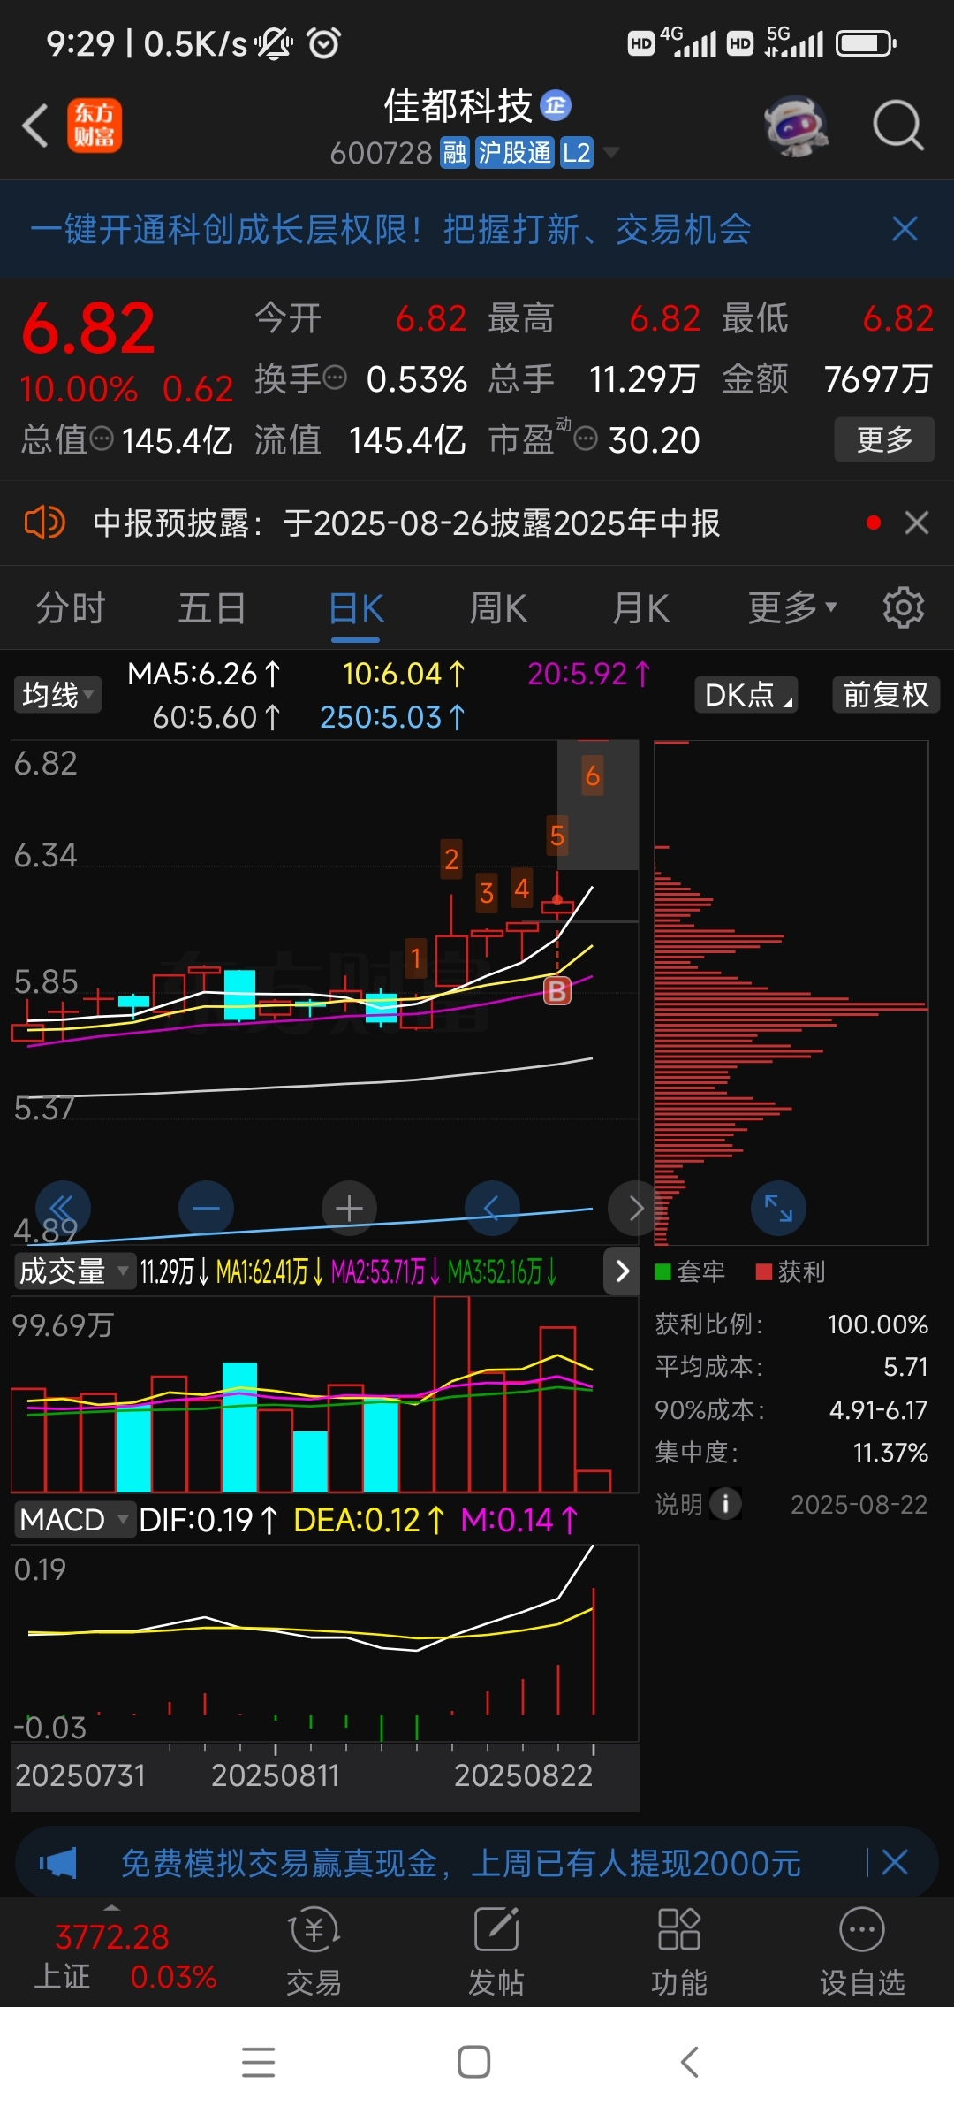Tap the 总值 info icon
The height and width of the screenshot is (2122, 954).
point(102,438)
